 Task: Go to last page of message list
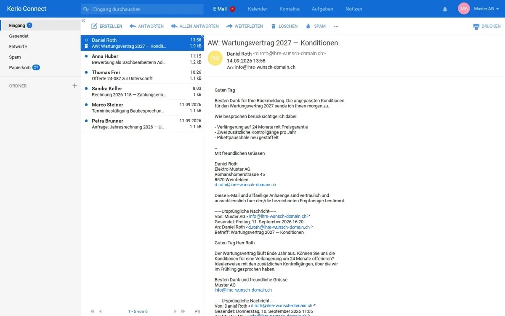tap(183, 311)
